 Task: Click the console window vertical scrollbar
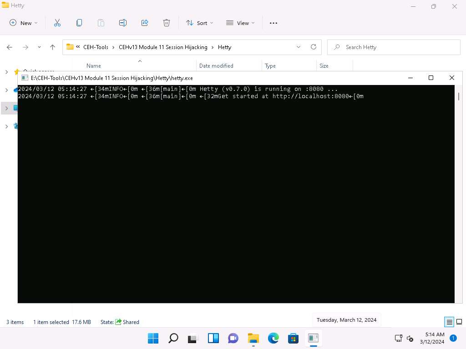tap(458, 96)
